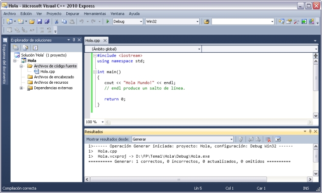Close the Explorador de soluciones panel
The width and height of the screenshot is (322, 193).
79,40
